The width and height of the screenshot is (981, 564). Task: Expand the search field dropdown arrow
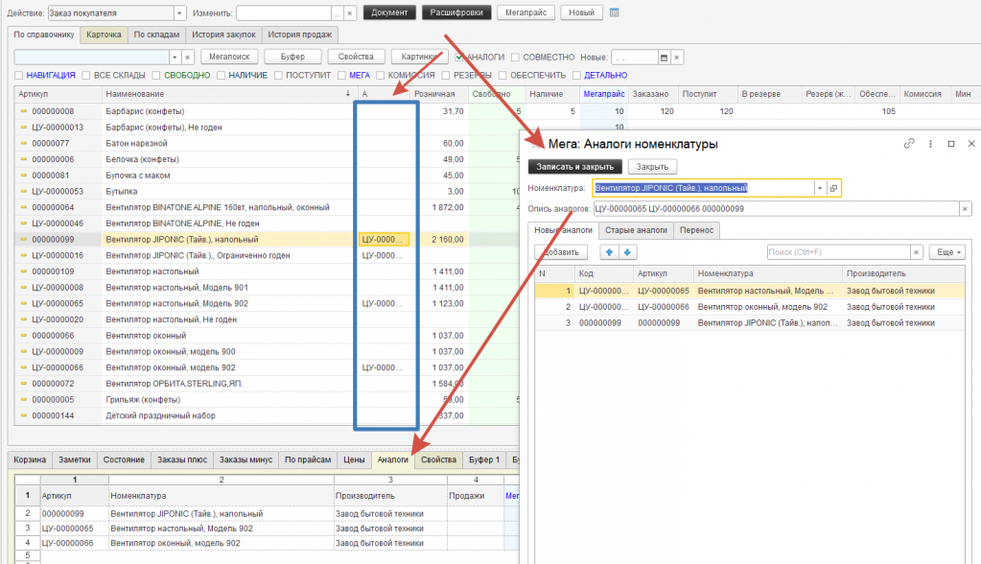(x=175, y=57)
